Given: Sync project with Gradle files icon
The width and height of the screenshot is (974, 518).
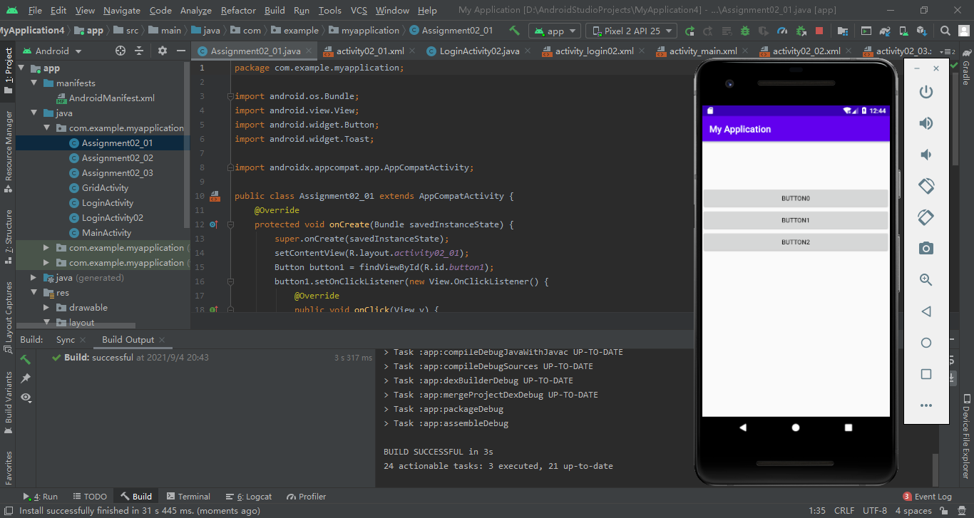Looking at the screenshot, I should click(x=884, y=31).
